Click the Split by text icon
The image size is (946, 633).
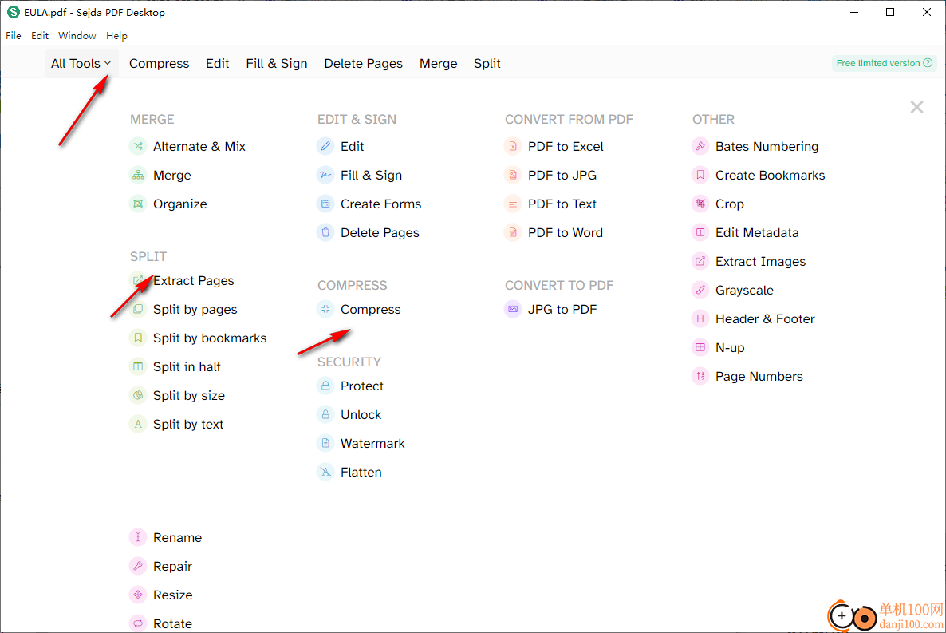(138, 424)
